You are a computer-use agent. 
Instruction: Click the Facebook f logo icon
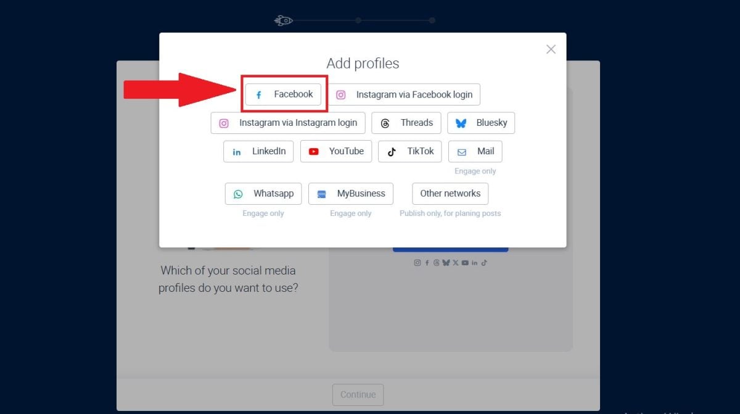[259, 95]
